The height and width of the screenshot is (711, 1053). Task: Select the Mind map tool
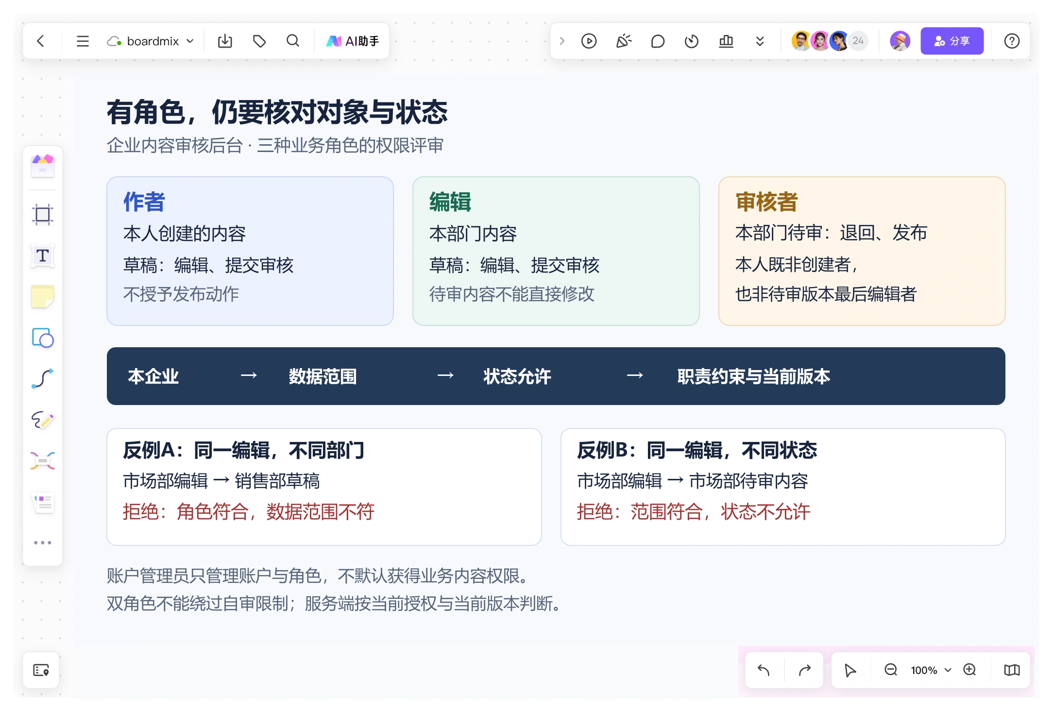[x=43, y=460]
